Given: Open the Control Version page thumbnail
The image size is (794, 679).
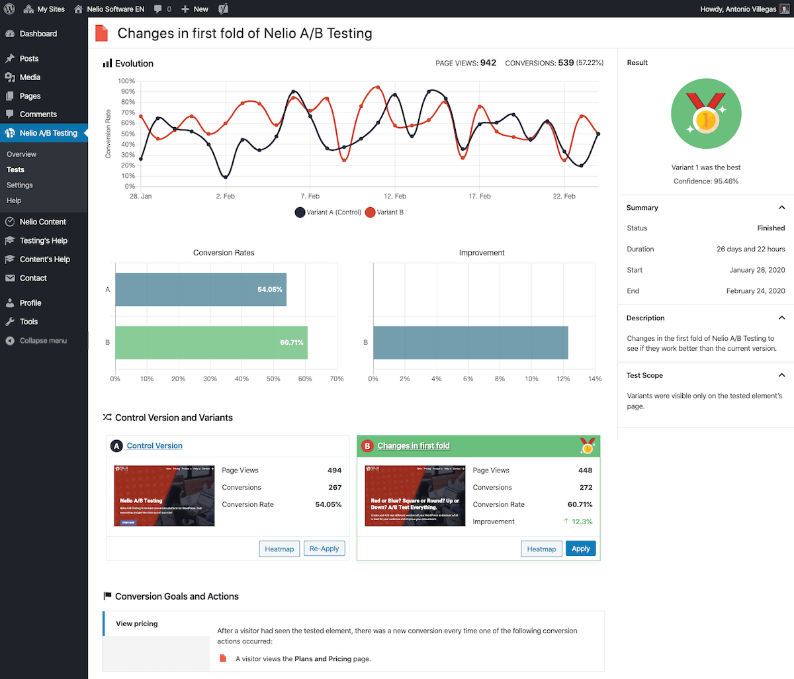Looking at the screenshot, I should (164, 496).
